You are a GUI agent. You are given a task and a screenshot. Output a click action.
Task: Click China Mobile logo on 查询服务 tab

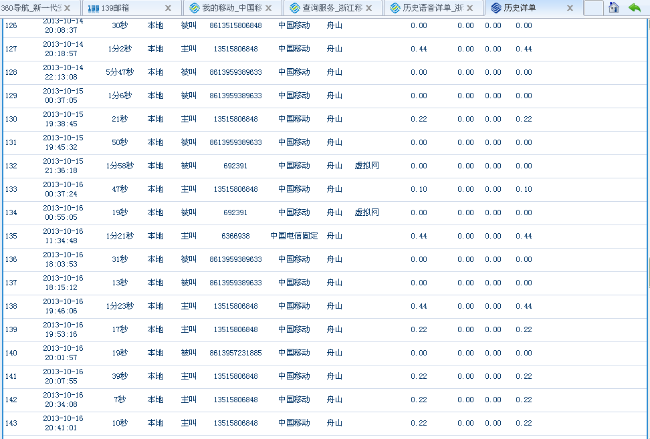pos(295,8)
